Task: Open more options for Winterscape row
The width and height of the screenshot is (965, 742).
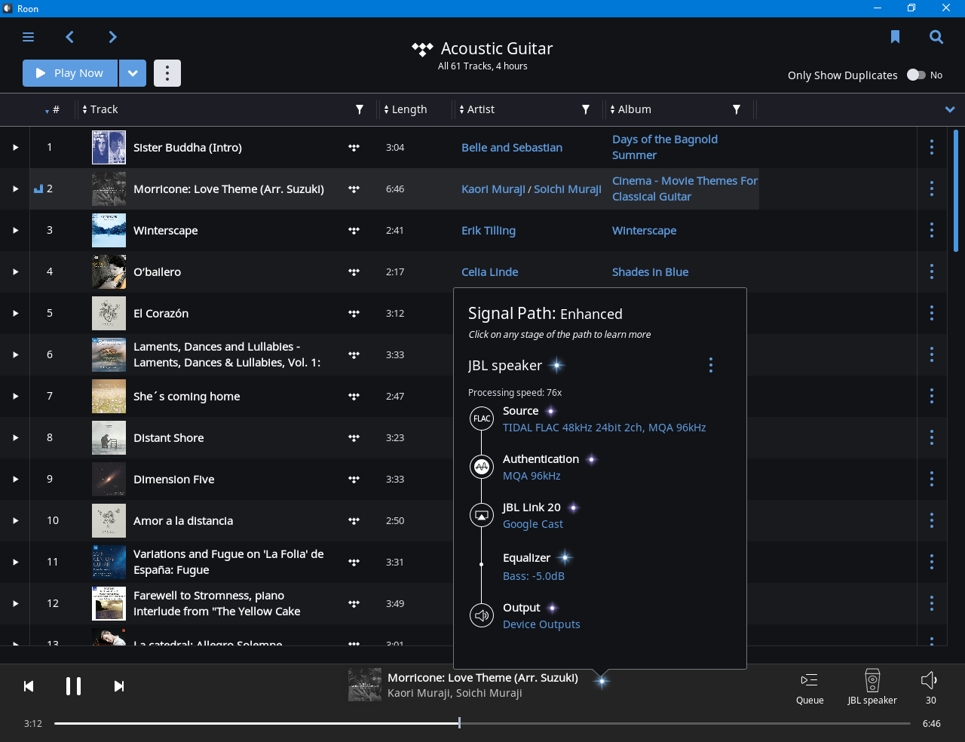Action: tap(932, 230)
